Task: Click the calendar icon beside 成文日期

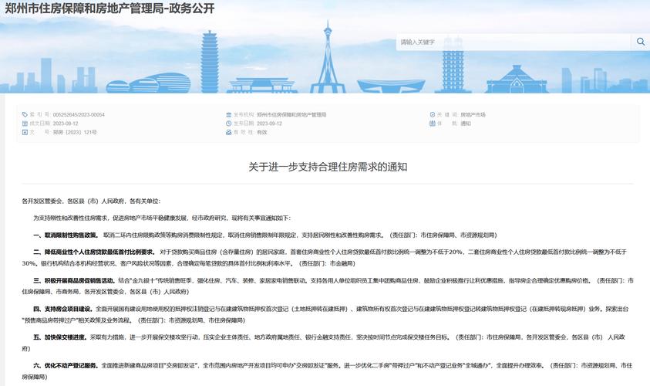Action: [x=25, y=124]
